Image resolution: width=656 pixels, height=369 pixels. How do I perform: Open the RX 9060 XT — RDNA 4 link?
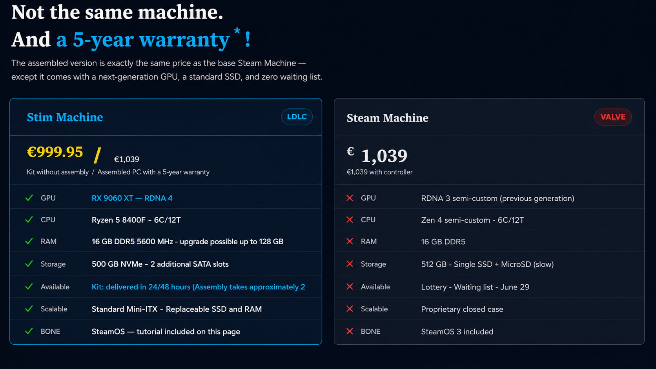click(x=132, y=198)
